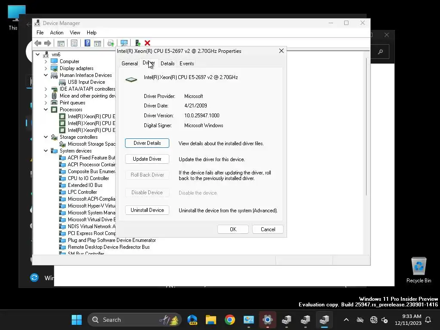Expand Mice and other pointing devices
The height and width of the screenshot is (330, 440).
pyautogui.click(x=46, y=96)
